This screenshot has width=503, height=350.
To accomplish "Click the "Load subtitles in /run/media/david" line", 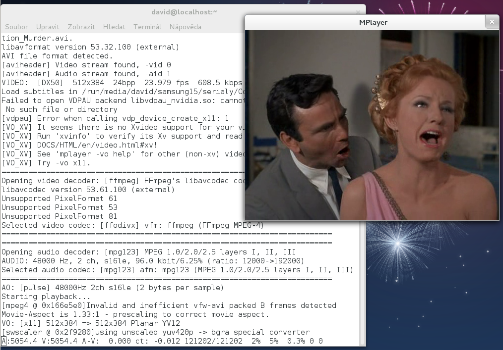I will pos(123,92).
